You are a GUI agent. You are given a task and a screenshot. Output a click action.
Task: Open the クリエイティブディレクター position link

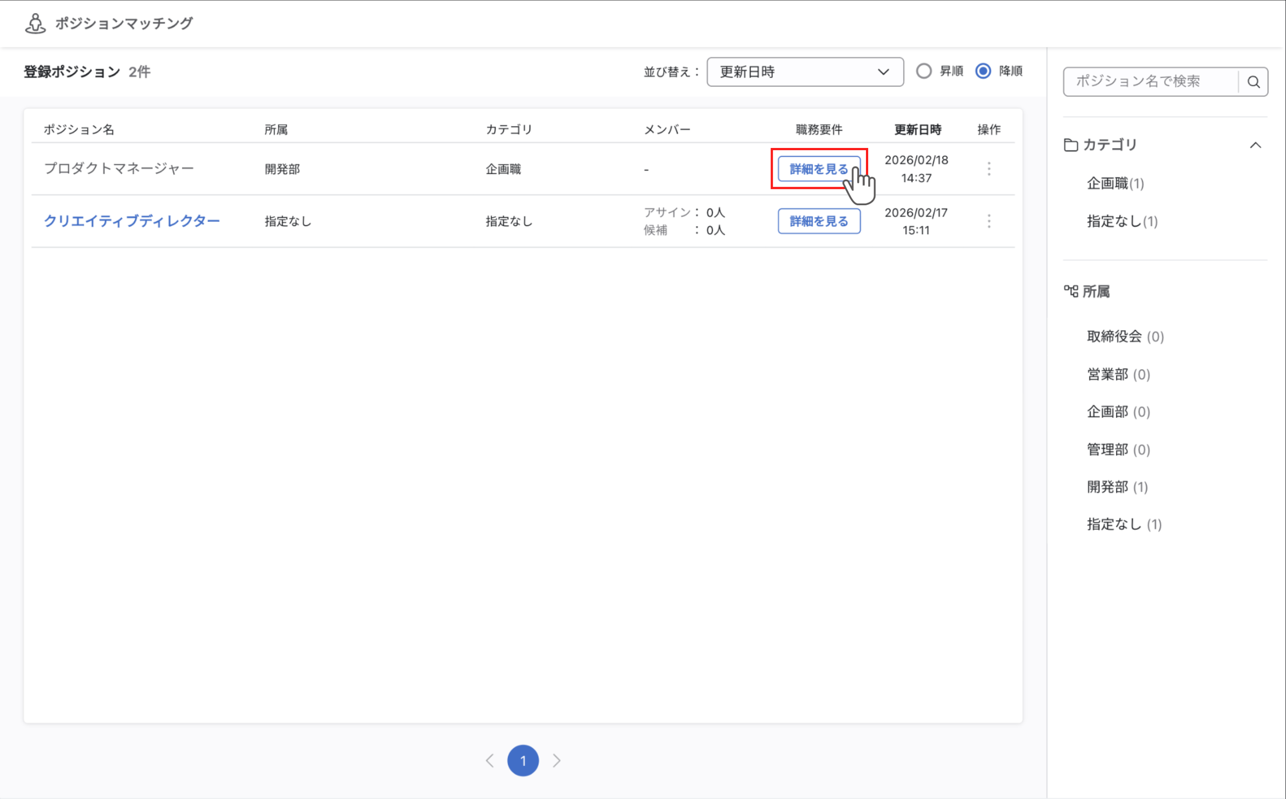(132, 221)
